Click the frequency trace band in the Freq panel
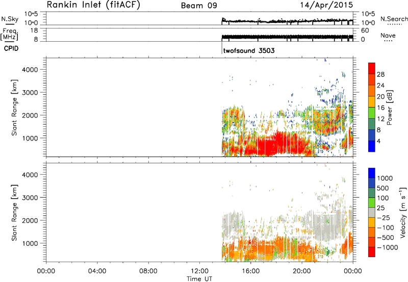 288,37
